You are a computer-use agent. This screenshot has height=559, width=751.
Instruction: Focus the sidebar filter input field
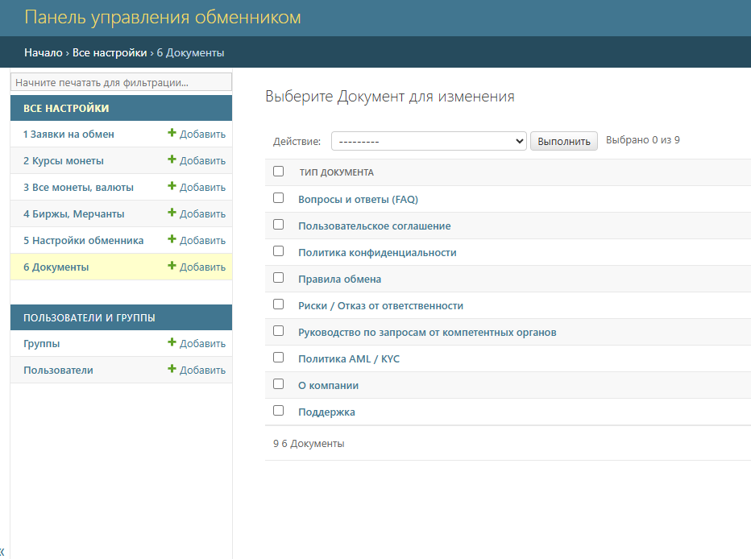[121, 82]
